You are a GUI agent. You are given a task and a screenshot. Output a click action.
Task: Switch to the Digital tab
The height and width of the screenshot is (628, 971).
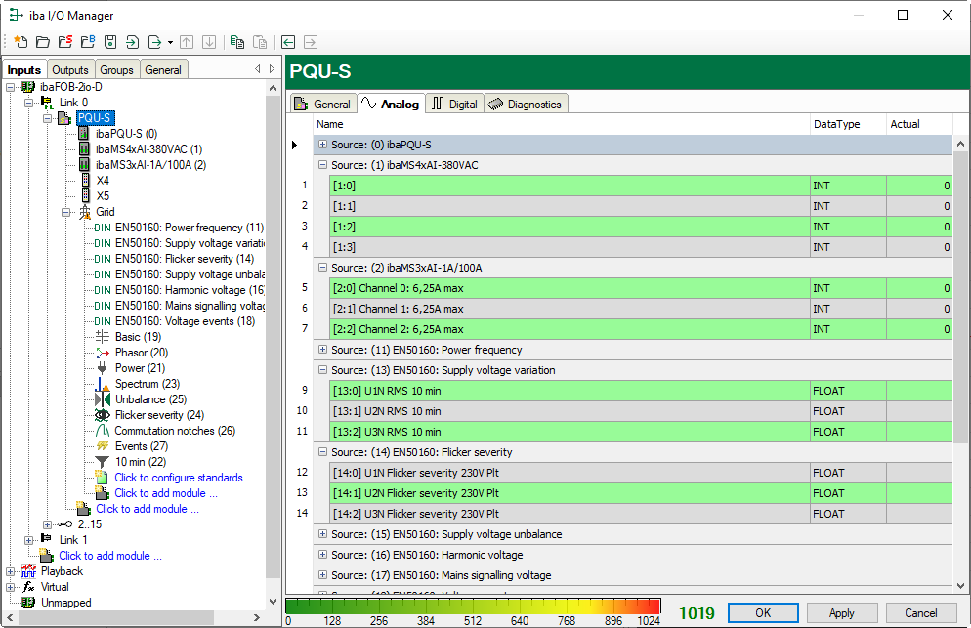[x=454, y=104]
